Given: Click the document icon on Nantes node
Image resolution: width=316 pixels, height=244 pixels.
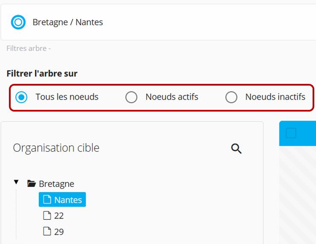Looking at the screenshot, I should tap(47, 200).
